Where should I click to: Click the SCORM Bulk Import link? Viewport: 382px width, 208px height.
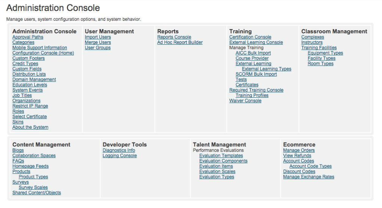256,74
